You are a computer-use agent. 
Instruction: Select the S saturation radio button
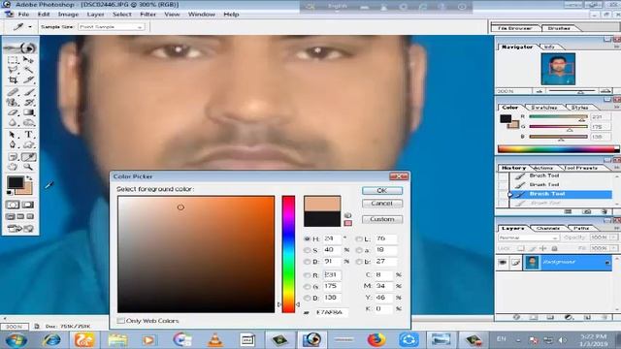(307, 250)
